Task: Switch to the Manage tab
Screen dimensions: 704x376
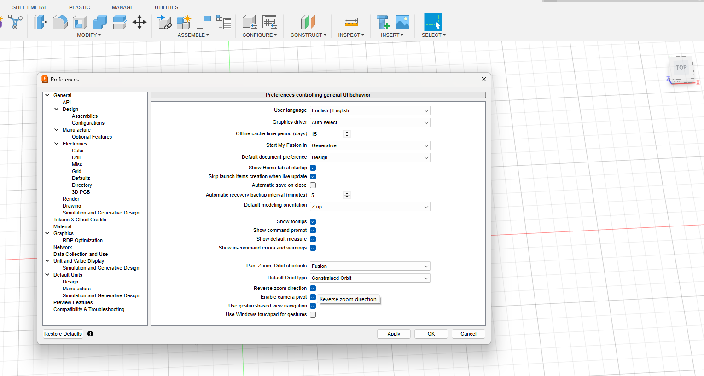Action: click(123, 7)
